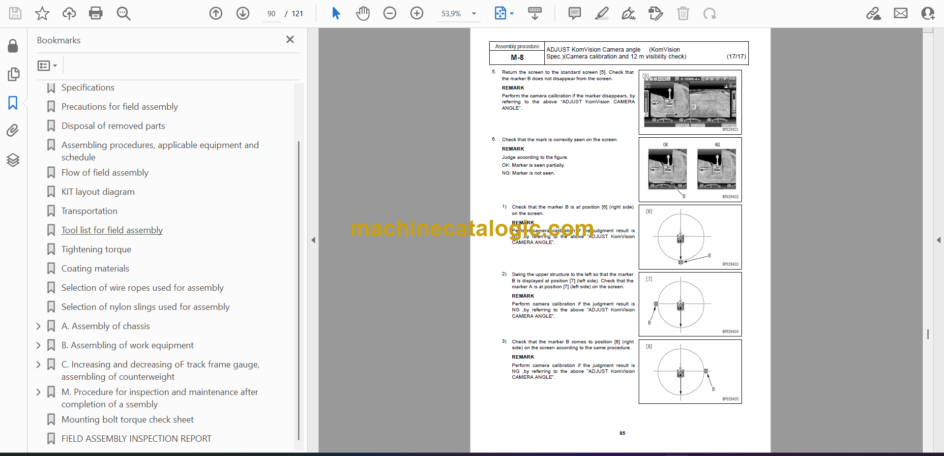This screenshot has height=456, width=944.
Task: Open the find text magnifier
Action: 123,13
